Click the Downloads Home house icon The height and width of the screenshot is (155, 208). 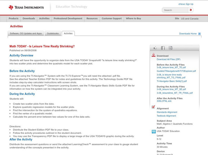coord(199,34)
